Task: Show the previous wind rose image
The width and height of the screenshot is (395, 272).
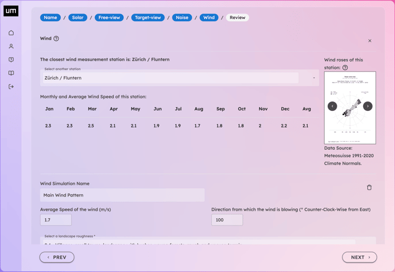Action: (333, 106)
